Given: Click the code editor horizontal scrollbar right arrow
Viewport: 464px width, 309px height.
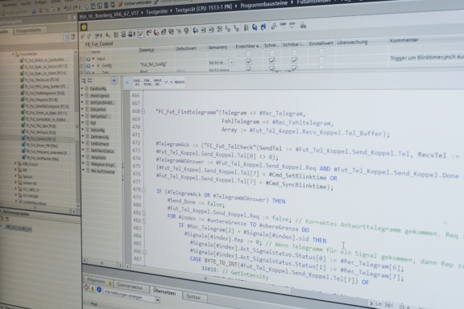Looking at the screenshot, I should tap(371, 303).
